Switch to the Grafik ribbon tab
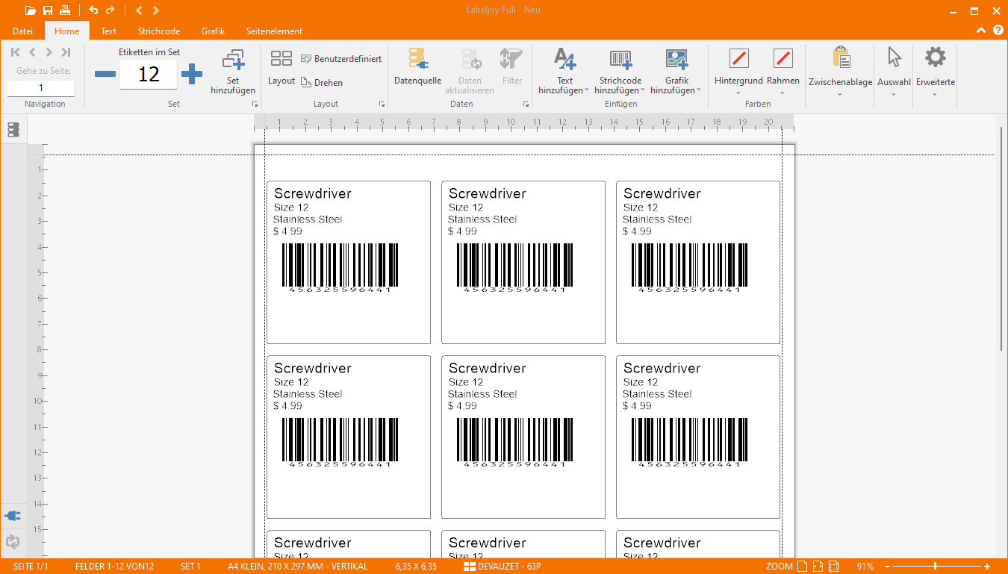Image resolution: width=1008 pixels, height=574 pixels. [213, 31]
